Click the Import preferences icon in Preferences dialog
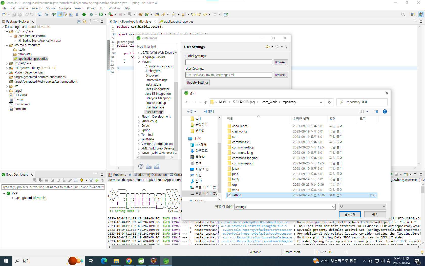 [149, 166]
